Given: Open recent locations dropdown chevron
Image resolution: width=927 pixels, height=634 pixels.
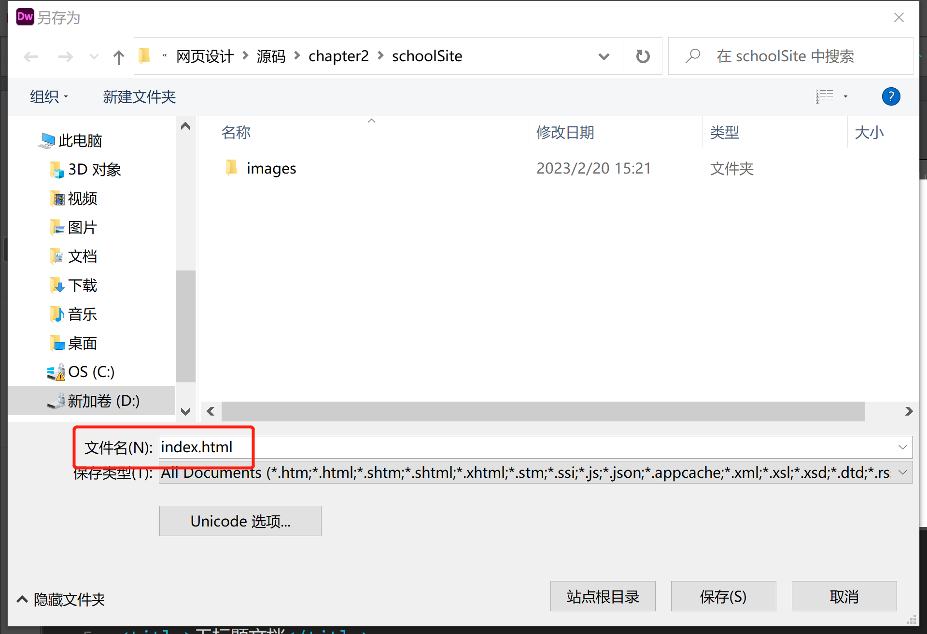Looking at the screenshot, I should pos(94,57).
